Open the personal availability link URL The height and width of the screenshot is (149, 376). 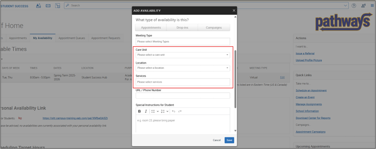75,118
